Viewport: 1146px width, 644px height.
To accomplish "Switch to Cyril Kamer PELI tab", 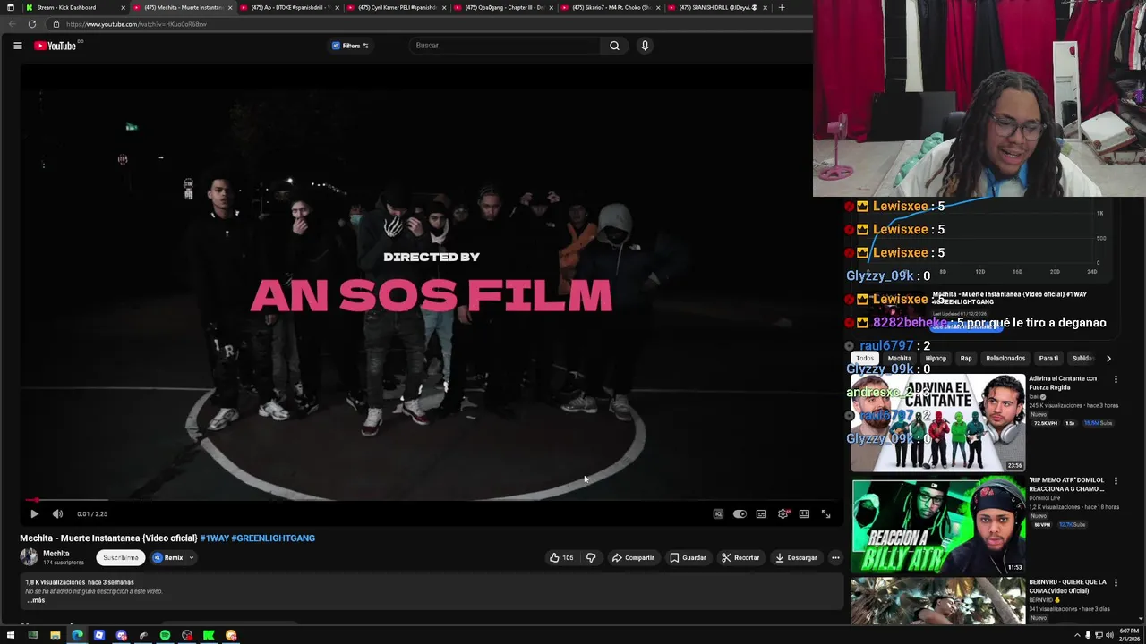I will 397,7.
